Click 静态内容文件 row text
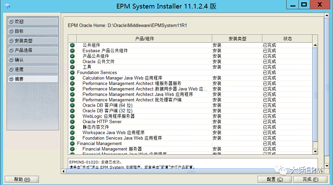This screenshot has width=333, height=185. pos(96,127)
